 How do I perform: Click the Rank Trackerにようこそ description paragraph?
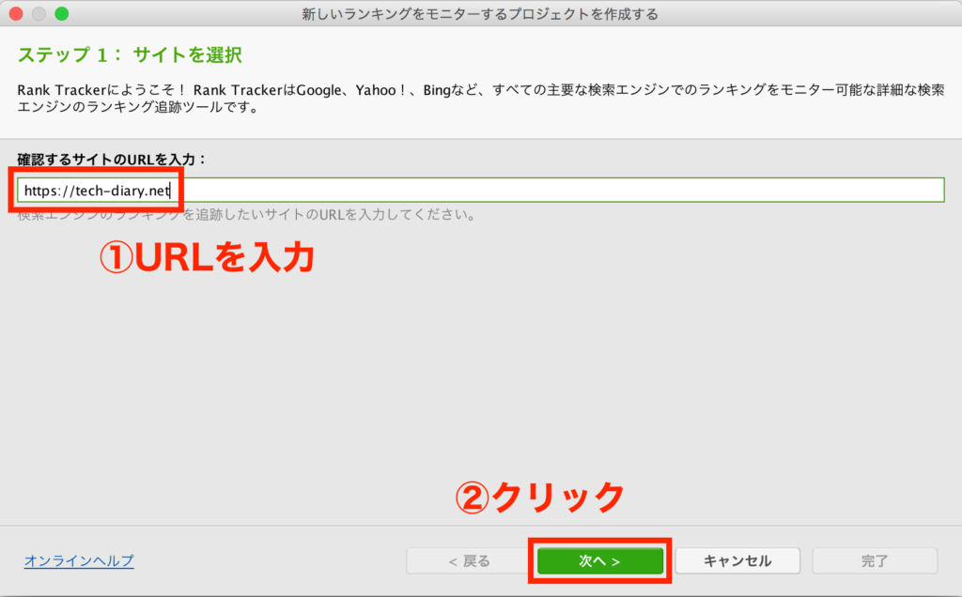point(480,98)
